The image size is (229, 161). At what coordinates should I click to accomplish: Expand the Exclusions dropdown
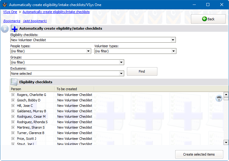(x=121, y=74)
